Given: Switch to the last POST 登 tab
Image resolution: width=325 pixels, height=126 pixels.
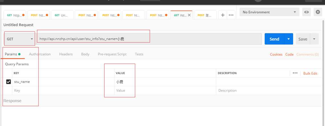Looking at the screenshot, I should tap(205, 15).
